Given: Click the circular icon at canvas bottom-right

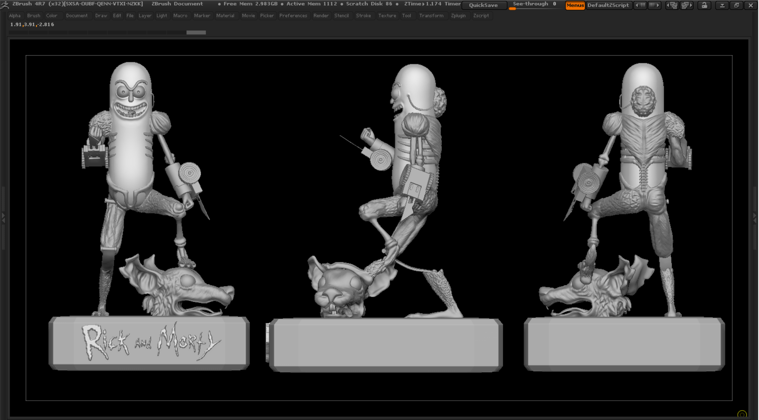Looking at the screenshot, I should 742,414.
